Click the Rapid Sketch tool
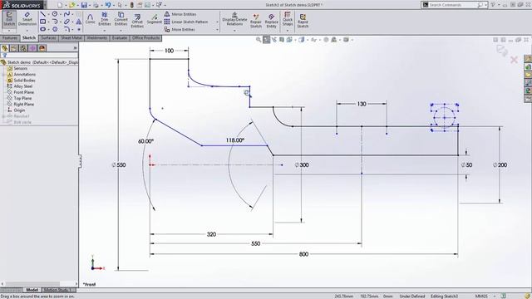 click(x=303, y=21)
